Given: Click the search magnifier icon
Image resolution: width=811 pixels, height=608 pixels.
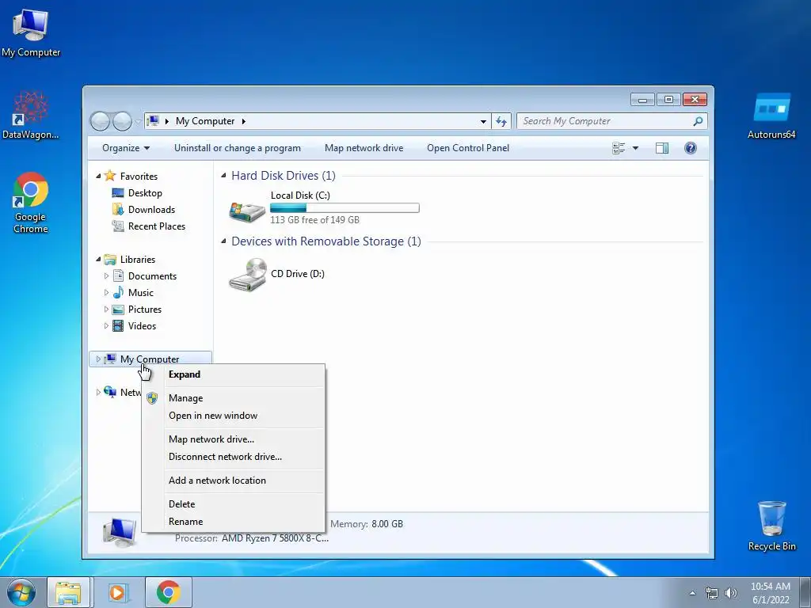Looking at the screenshot, I should [x=698, y=121].
